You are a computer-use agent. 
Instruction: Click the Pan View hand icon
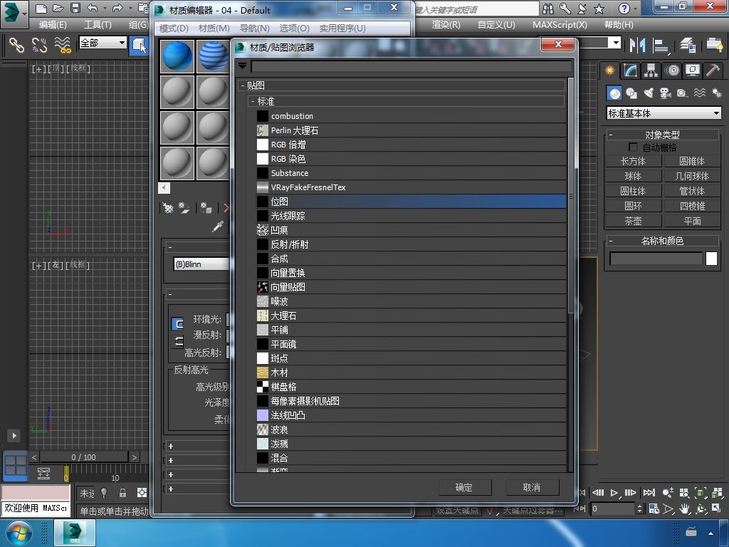(684, 509)
